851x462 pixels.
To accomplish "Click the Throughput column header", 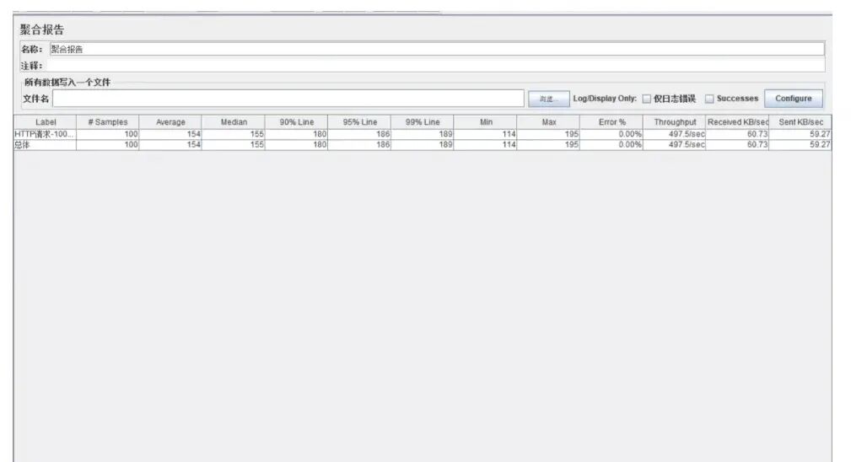I will (x=674, y=122).
